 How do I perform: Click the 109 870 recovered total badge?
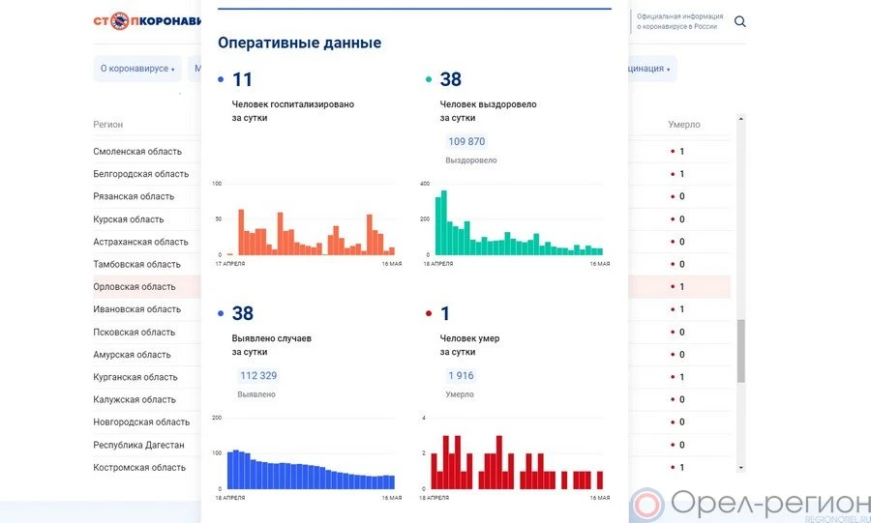(x=466, y=142)
